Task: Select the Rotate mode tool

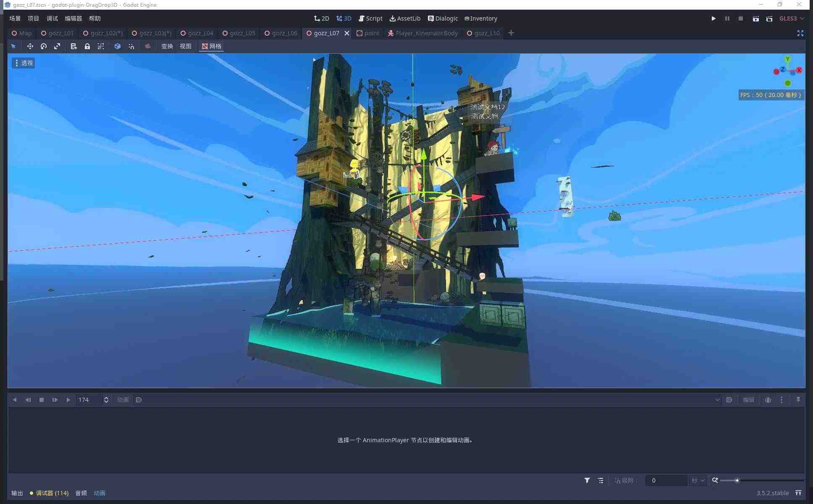Action: click(44, 46)
